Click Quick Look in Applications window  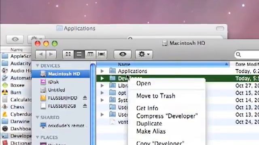pos(15,39)
